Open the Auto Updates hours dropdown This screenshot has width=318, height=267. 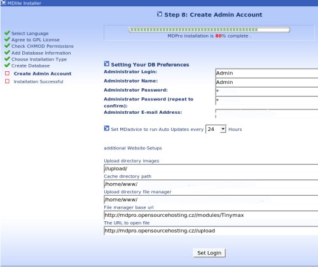tap(216, 129)
